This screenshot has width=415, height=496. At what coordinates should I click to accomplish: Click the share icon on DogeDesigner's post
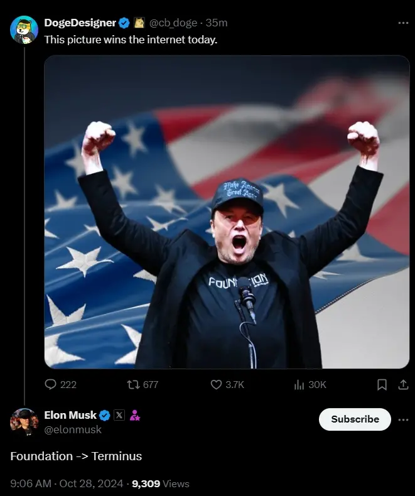(x=403, y=385)
